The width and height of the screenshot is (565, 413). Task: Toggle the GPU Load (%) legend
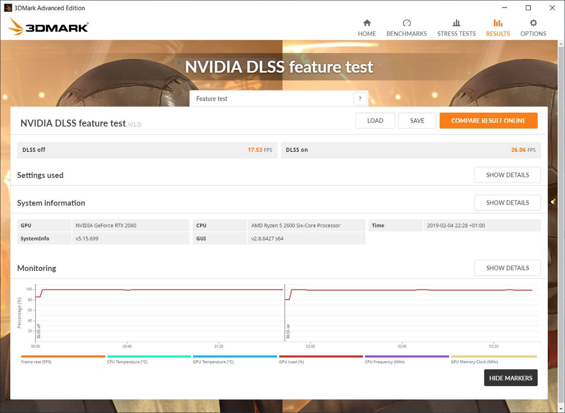pos(321,359)
